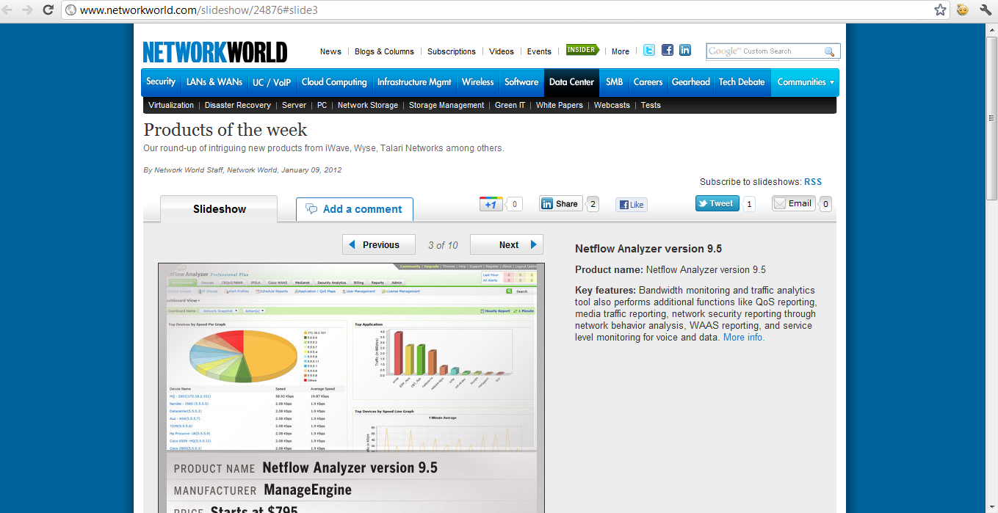The width and height of the screenshot is (998, 513).
Task: Bookmark this page with the star icon
Action: pos(940,10)
